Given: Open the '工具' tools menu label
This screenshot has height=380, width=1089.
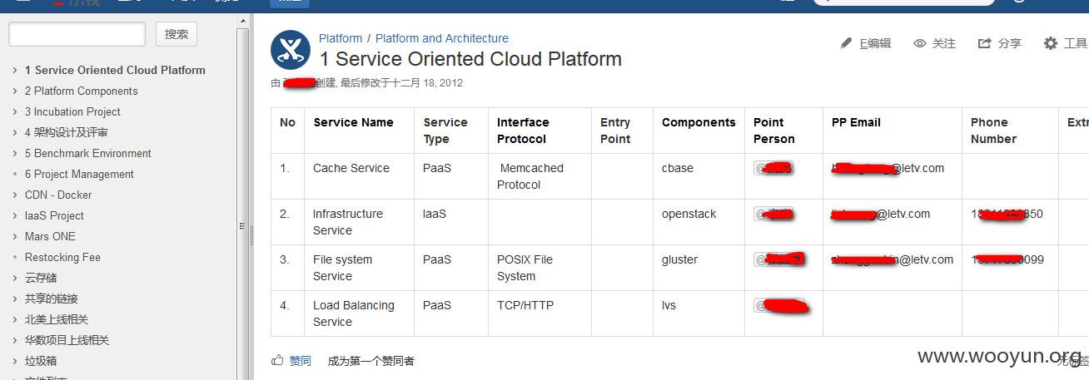Looking at the screenshot, I should tap(1076, 43).
